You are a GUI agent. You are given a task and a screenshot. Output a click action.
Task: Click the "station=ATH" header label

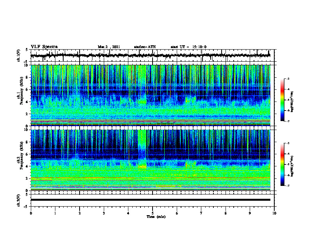point(145,47)
